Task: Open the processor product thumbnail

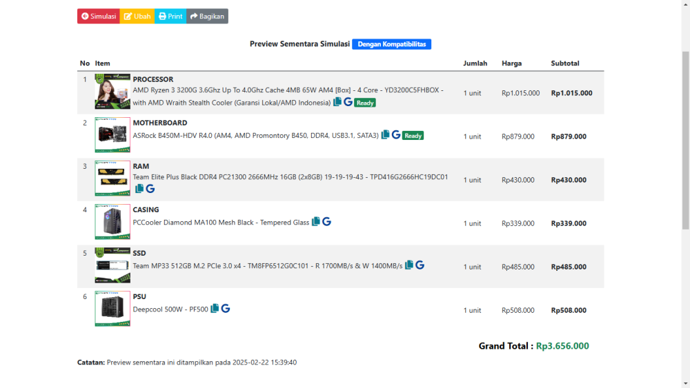Action: [112, 92]
